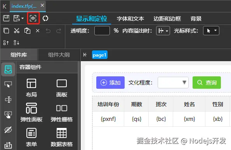Click the {bc} table cell
231x150 pixels.
coord(161,119)
